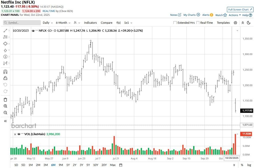Screen dimensions: 254x168
Task: Toggle the magnet snap mode
Action: pos(5,72)
